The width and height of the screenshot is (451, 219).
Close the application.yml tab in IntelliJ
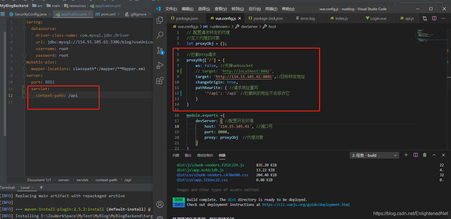(x=89, y=14)
